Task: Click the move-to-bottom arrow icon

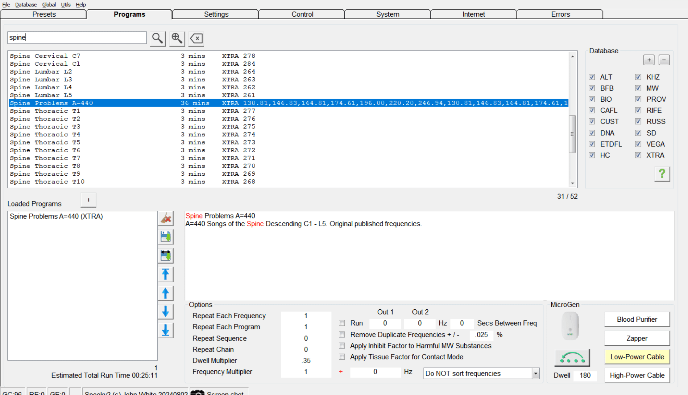Action: 166,330
